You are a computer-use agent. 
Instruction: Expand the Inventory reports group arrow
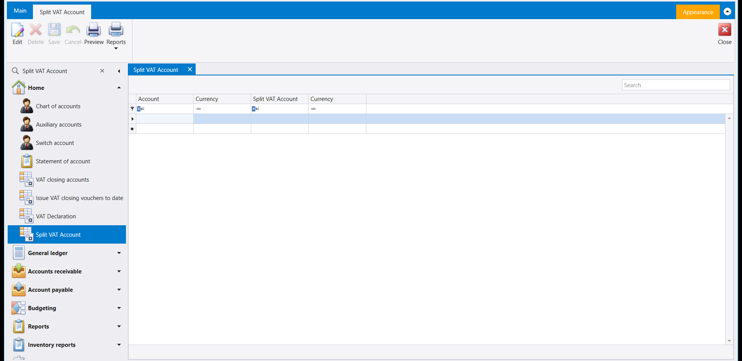(x=119, y=345)
